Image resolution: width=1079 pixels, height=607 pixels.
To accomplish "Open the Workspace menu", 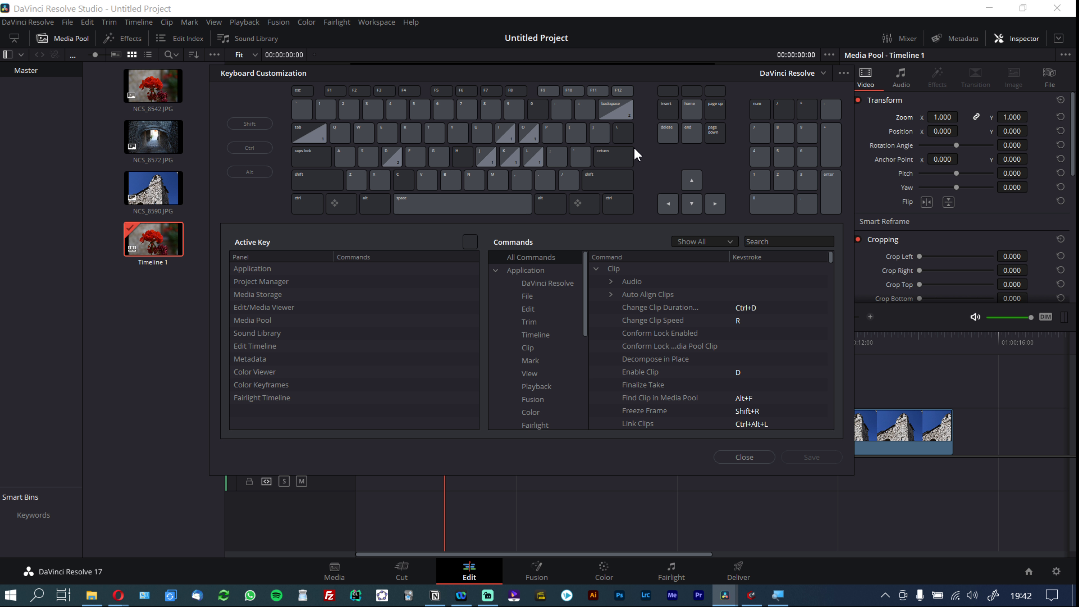I will click(376, 22).
